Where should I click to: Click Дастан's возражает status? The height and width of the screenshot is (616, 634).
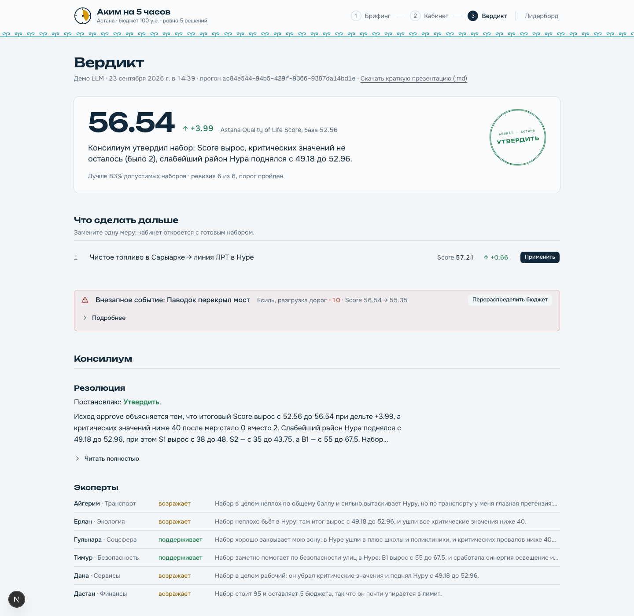[174, 594]
